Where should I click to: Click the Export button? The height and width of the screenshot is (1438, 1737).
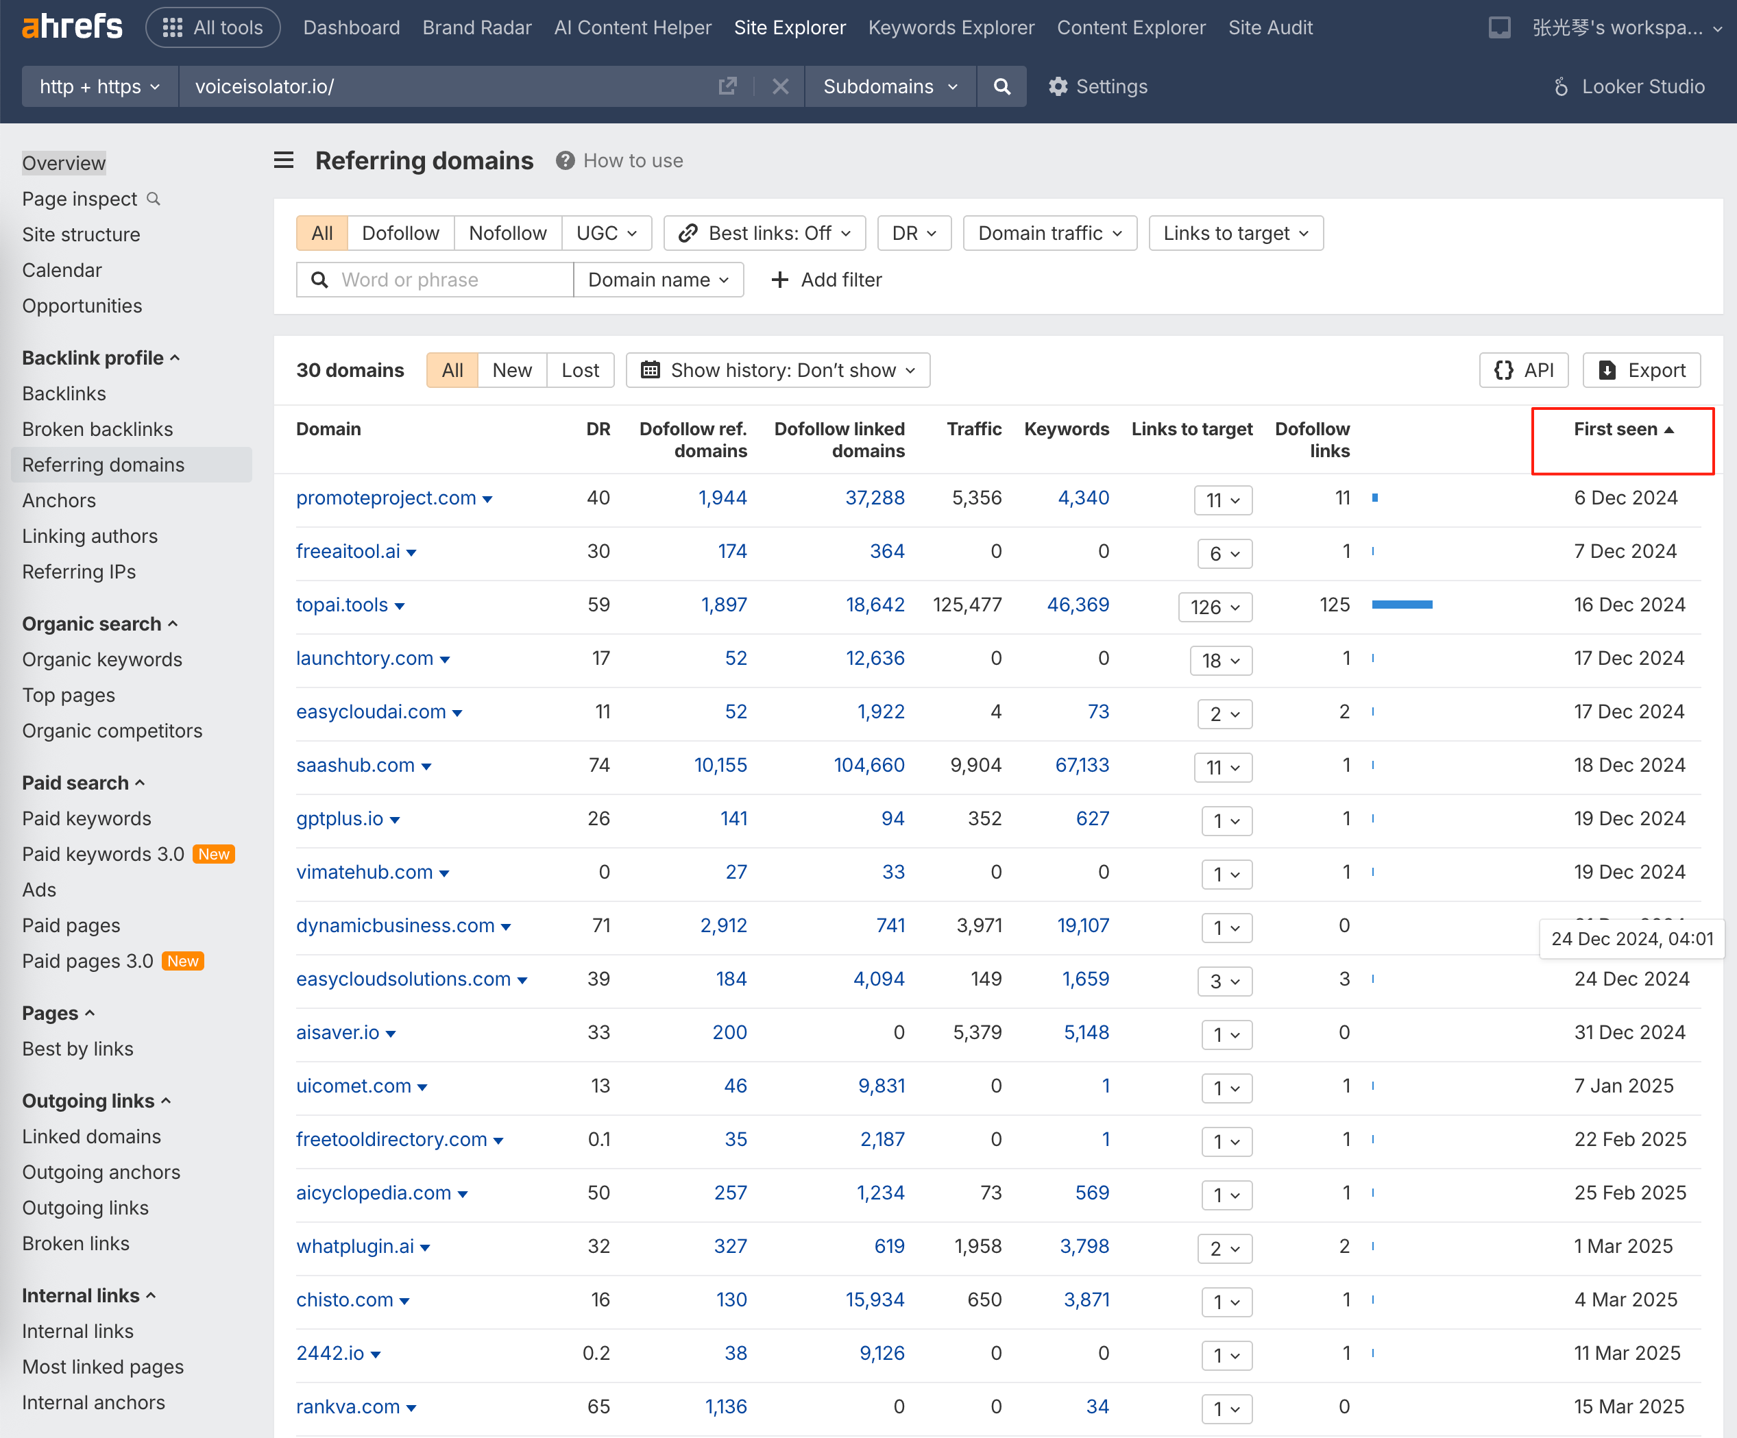[1641, 370]
